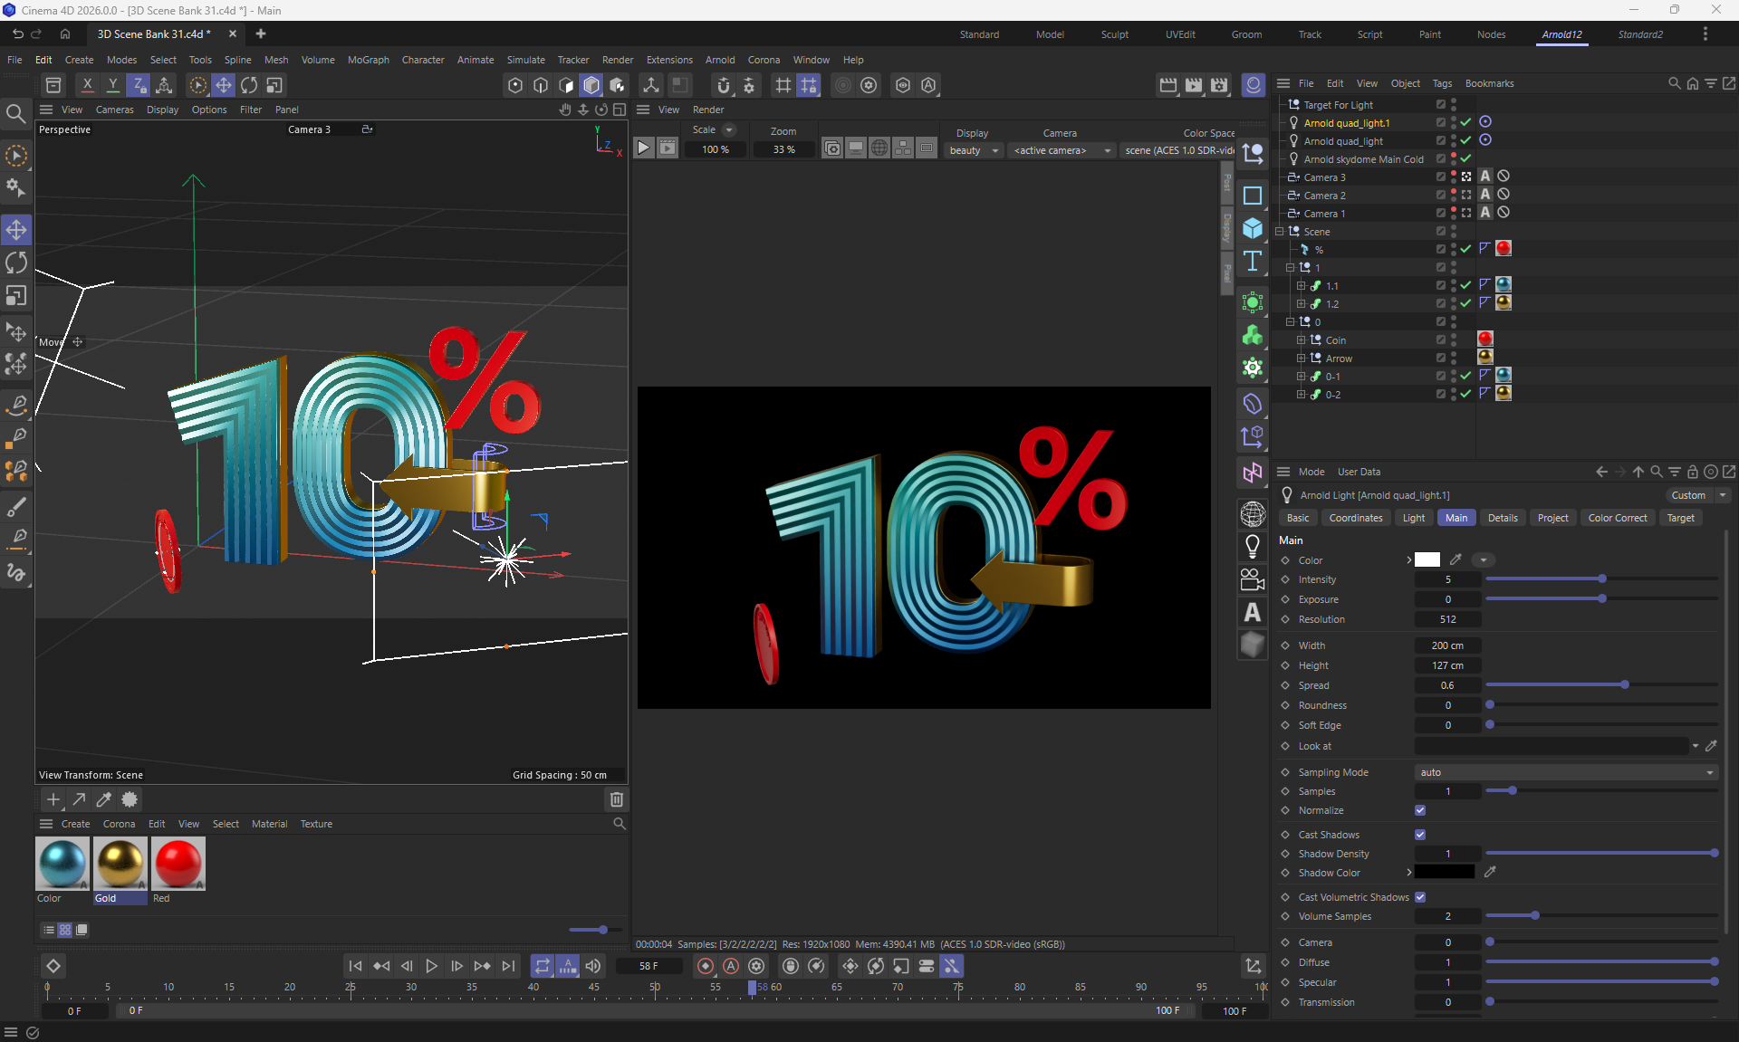Select the Scale tool in left toolbar

(x=16, y=296)
